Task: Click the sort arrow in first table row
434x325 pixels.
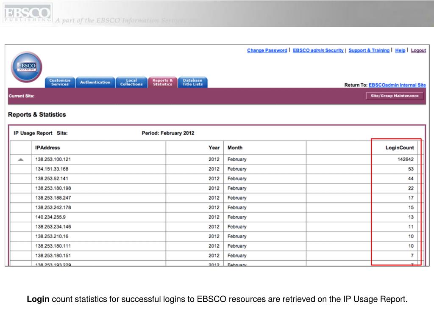Action: point(21,160)
